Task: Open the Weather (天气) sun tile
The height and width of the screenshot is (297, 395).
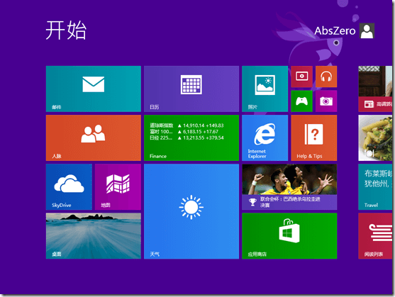Action: point(191,211)
